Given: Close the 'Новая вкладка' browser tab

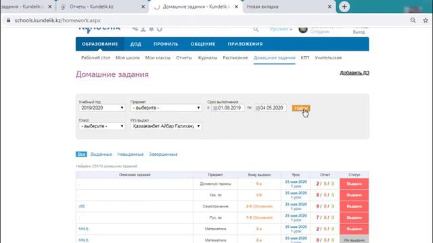Looking at the screenshot, I should pyautogui.click(x=329, y=7).
